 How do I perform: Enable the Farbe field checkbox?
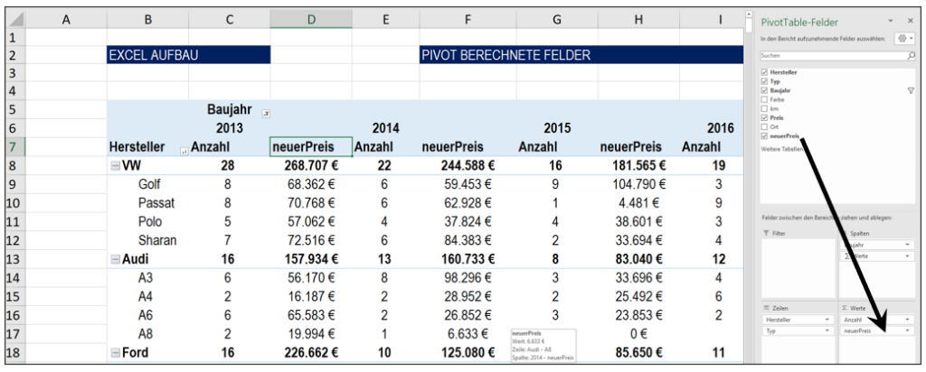pos(765,99)
